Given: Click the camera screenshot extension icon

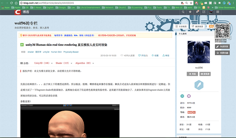Looking at the screenshot, I should tap(206, 3).
